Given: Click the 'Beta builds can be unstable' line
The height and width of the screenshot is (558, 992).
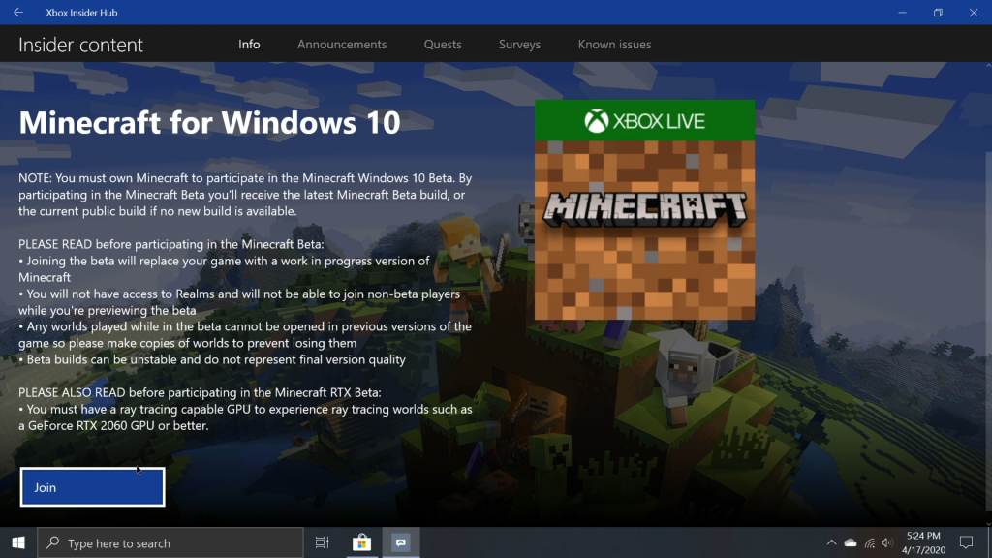Looking at the screenshot, I should 212,359.
